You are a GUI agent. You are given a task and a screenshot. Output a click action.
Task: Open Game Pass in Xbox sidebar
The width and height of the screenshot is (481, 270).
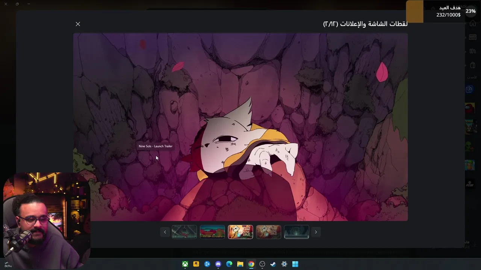(x=472, y=37)
